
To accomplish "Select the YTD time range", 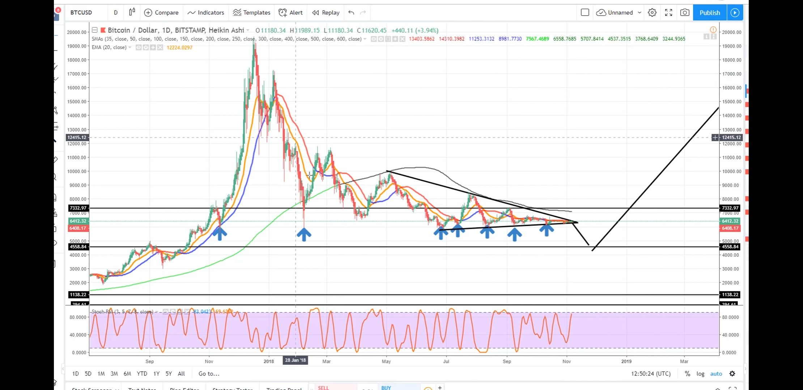I will (142, 374).
